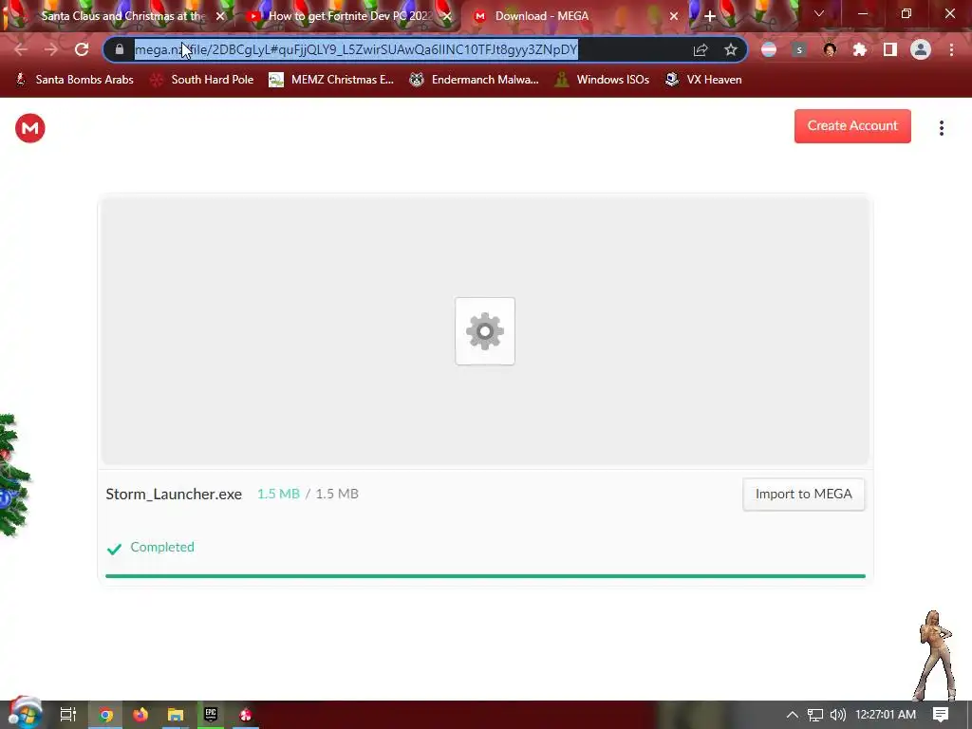Close the How to get Fortnite tab
Image resolution: width=972 pixels, height=729 pixels.
coord(447,16)
